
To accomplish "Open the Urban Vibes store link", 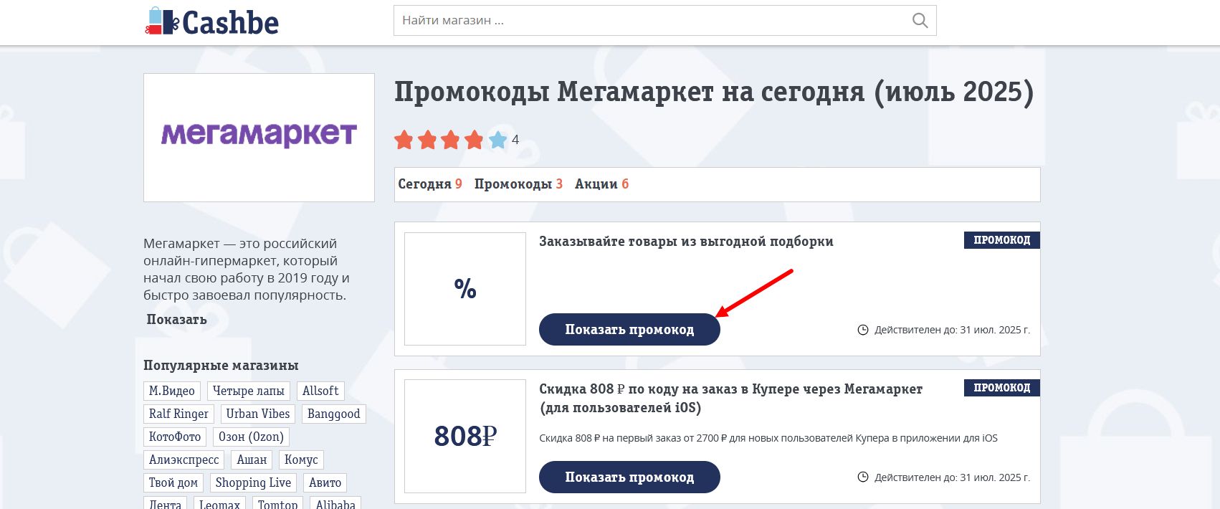I will point(258,414).
